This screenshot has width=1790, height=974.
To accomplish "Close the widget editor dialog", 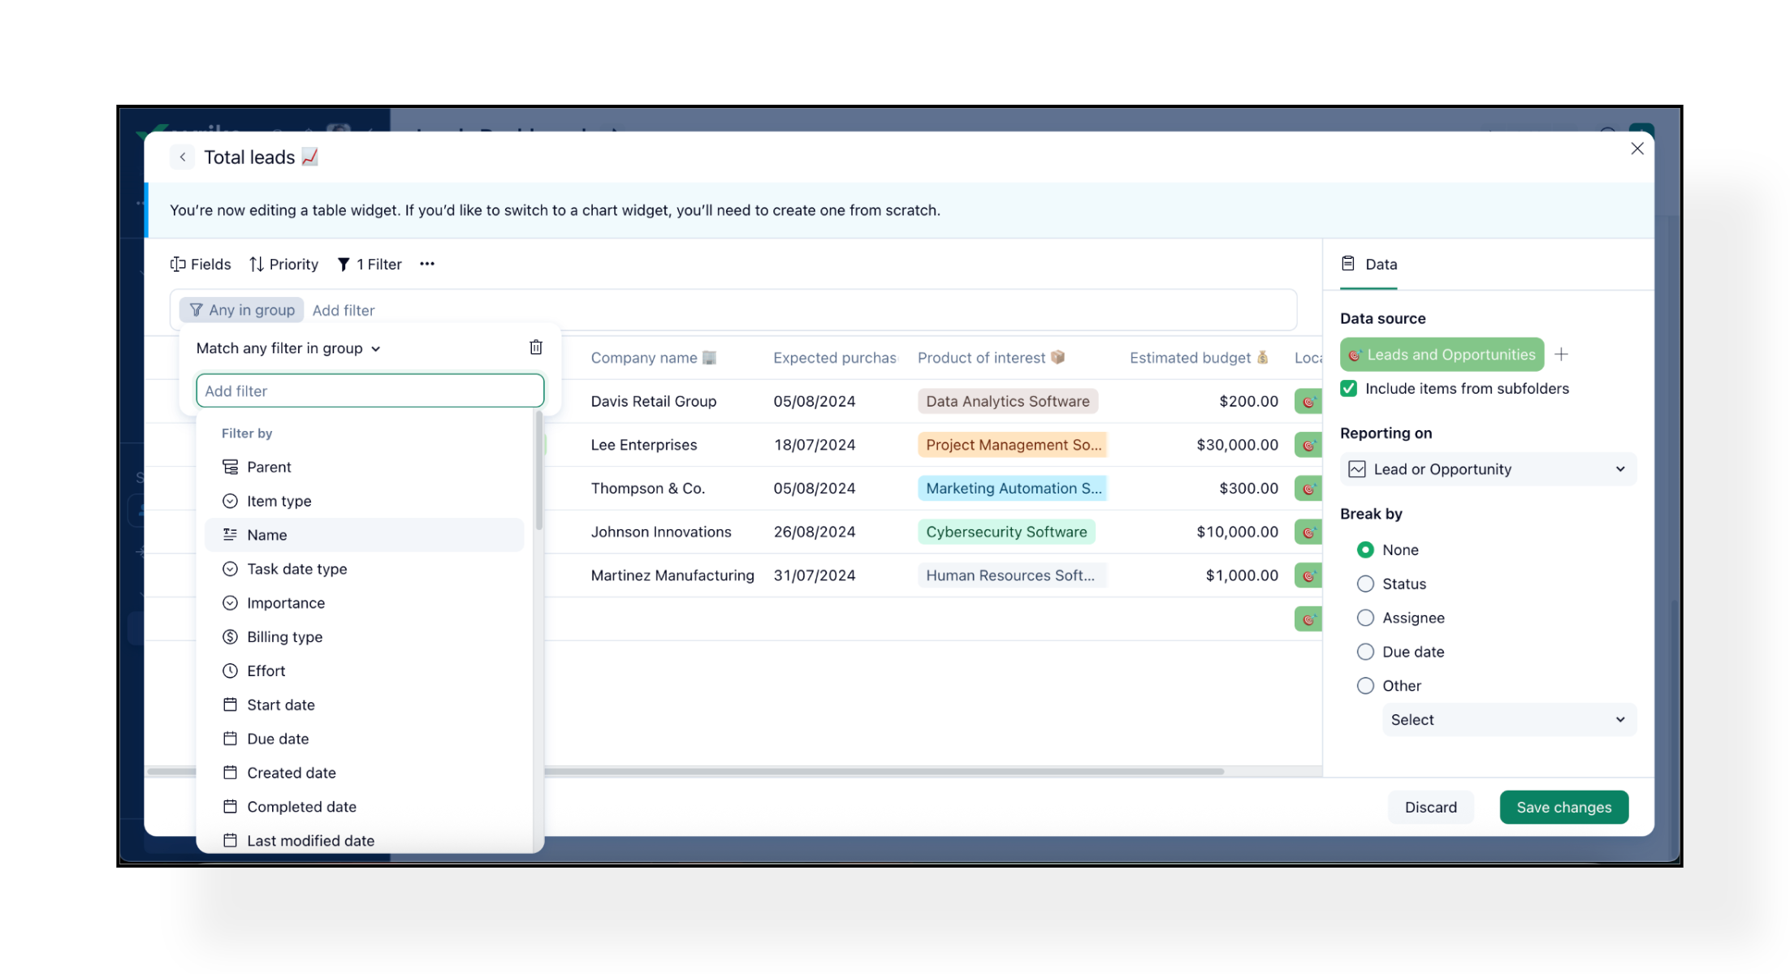I will pyautogui.click(x=1637, y=149).
